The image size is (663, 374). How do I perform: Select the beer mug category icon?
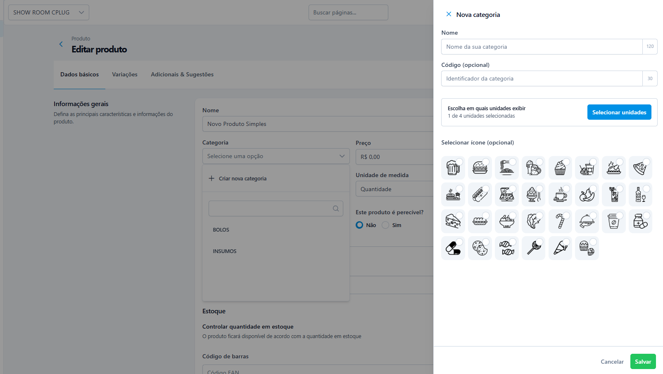click(x=453, y=168)
